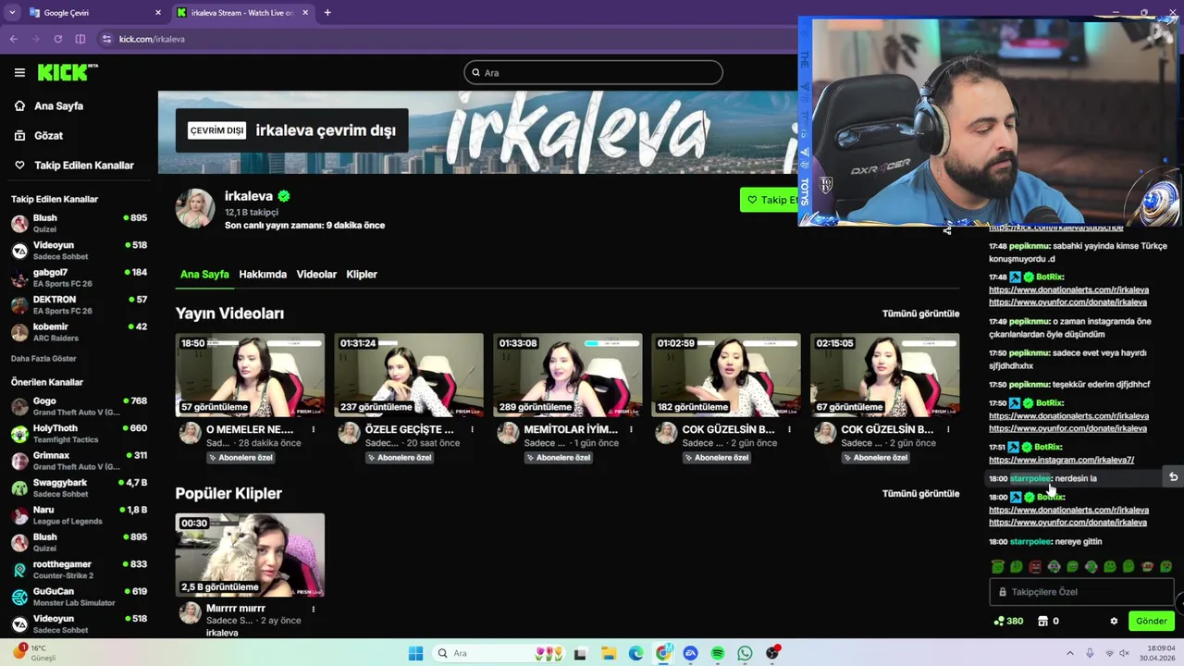The height and width of the screenshot is (666, 1184).
Task: Click starrpolee username on nereye gittin message
Action: coord(1030,541)
